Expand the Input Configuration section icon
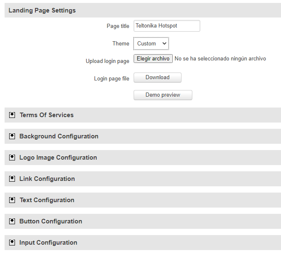This screenshot has height=253, width=281. point(12,243)
